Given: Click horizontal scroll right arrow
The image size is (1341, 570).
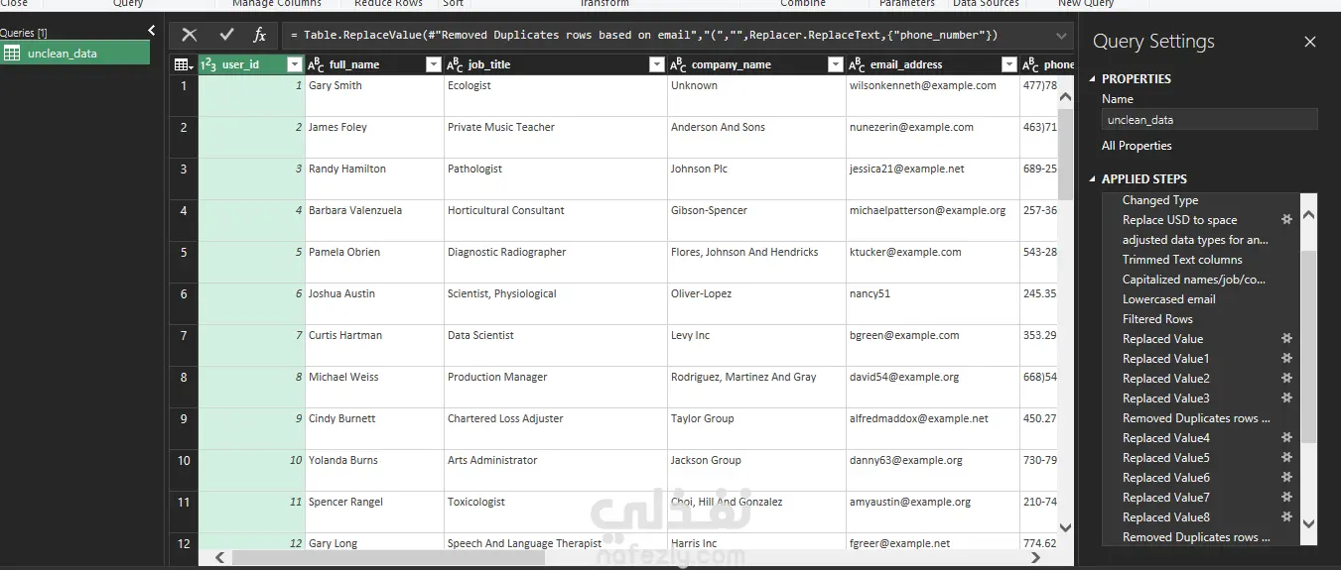Looking at the screenshot, I should (x=1035, y=558).
